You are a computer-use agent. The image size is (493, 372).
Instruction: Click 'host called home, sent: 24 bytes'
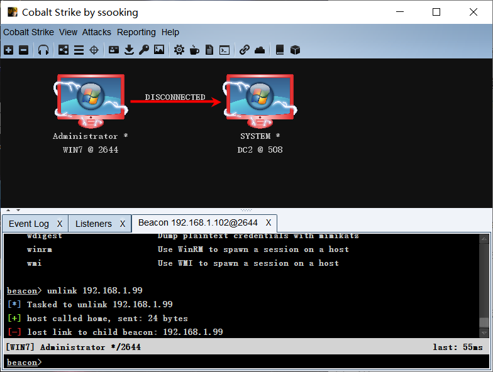point(98,318)
